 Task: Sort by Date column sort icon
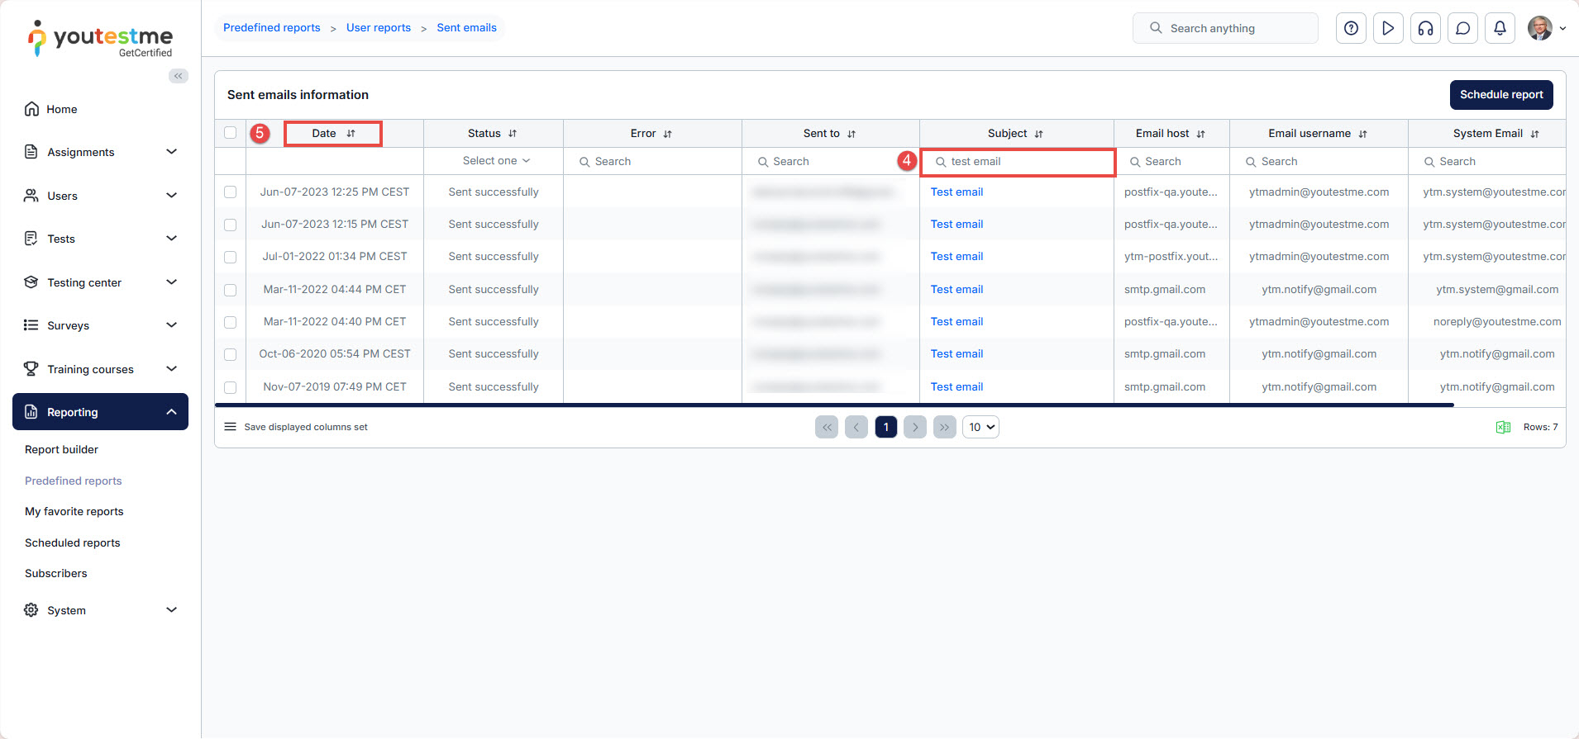(351, 134)
